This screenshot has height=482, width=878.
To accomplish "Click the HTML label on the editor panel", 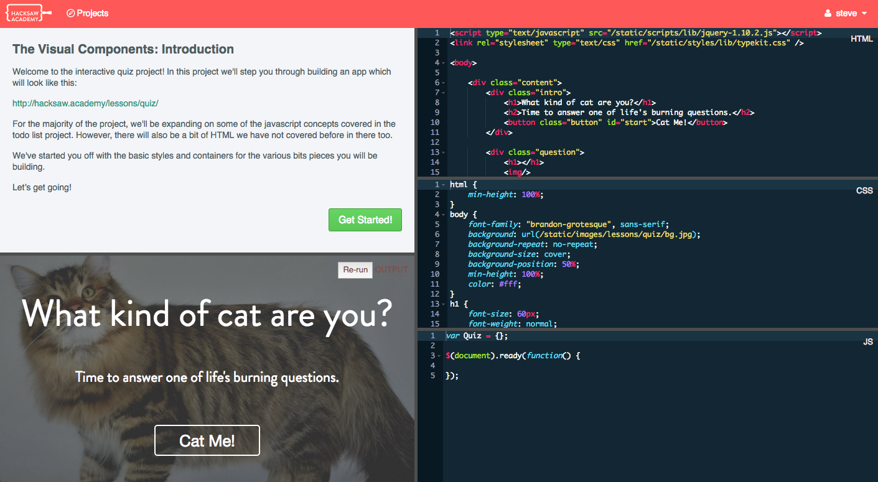I will pyautogui.click(x=861, y=39).
